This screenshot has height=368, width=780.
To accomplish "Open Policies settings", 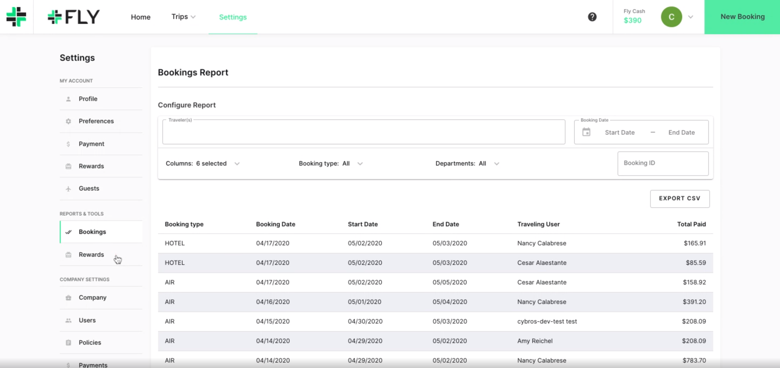I will pyautogui.click(x=101, y=342).
